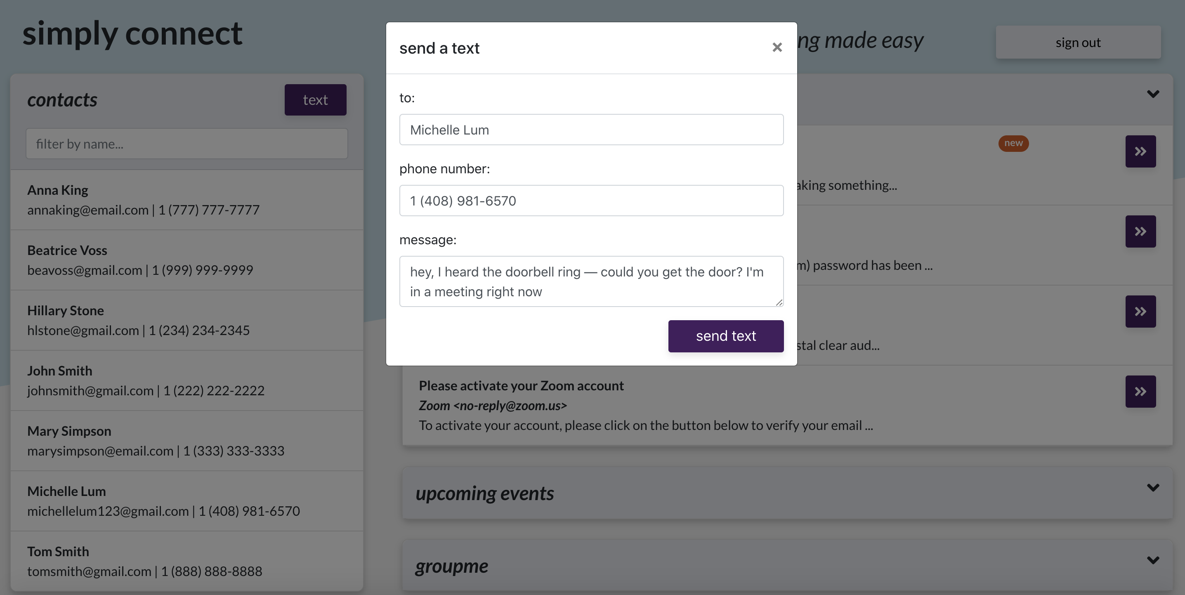Open the password email with double-arrow button

click(1140, 231)
